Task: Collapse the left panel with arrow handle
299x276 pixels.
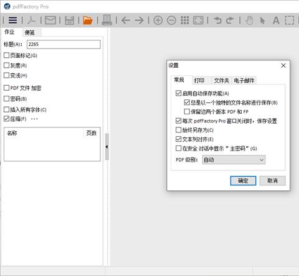Action: (107, 147)
